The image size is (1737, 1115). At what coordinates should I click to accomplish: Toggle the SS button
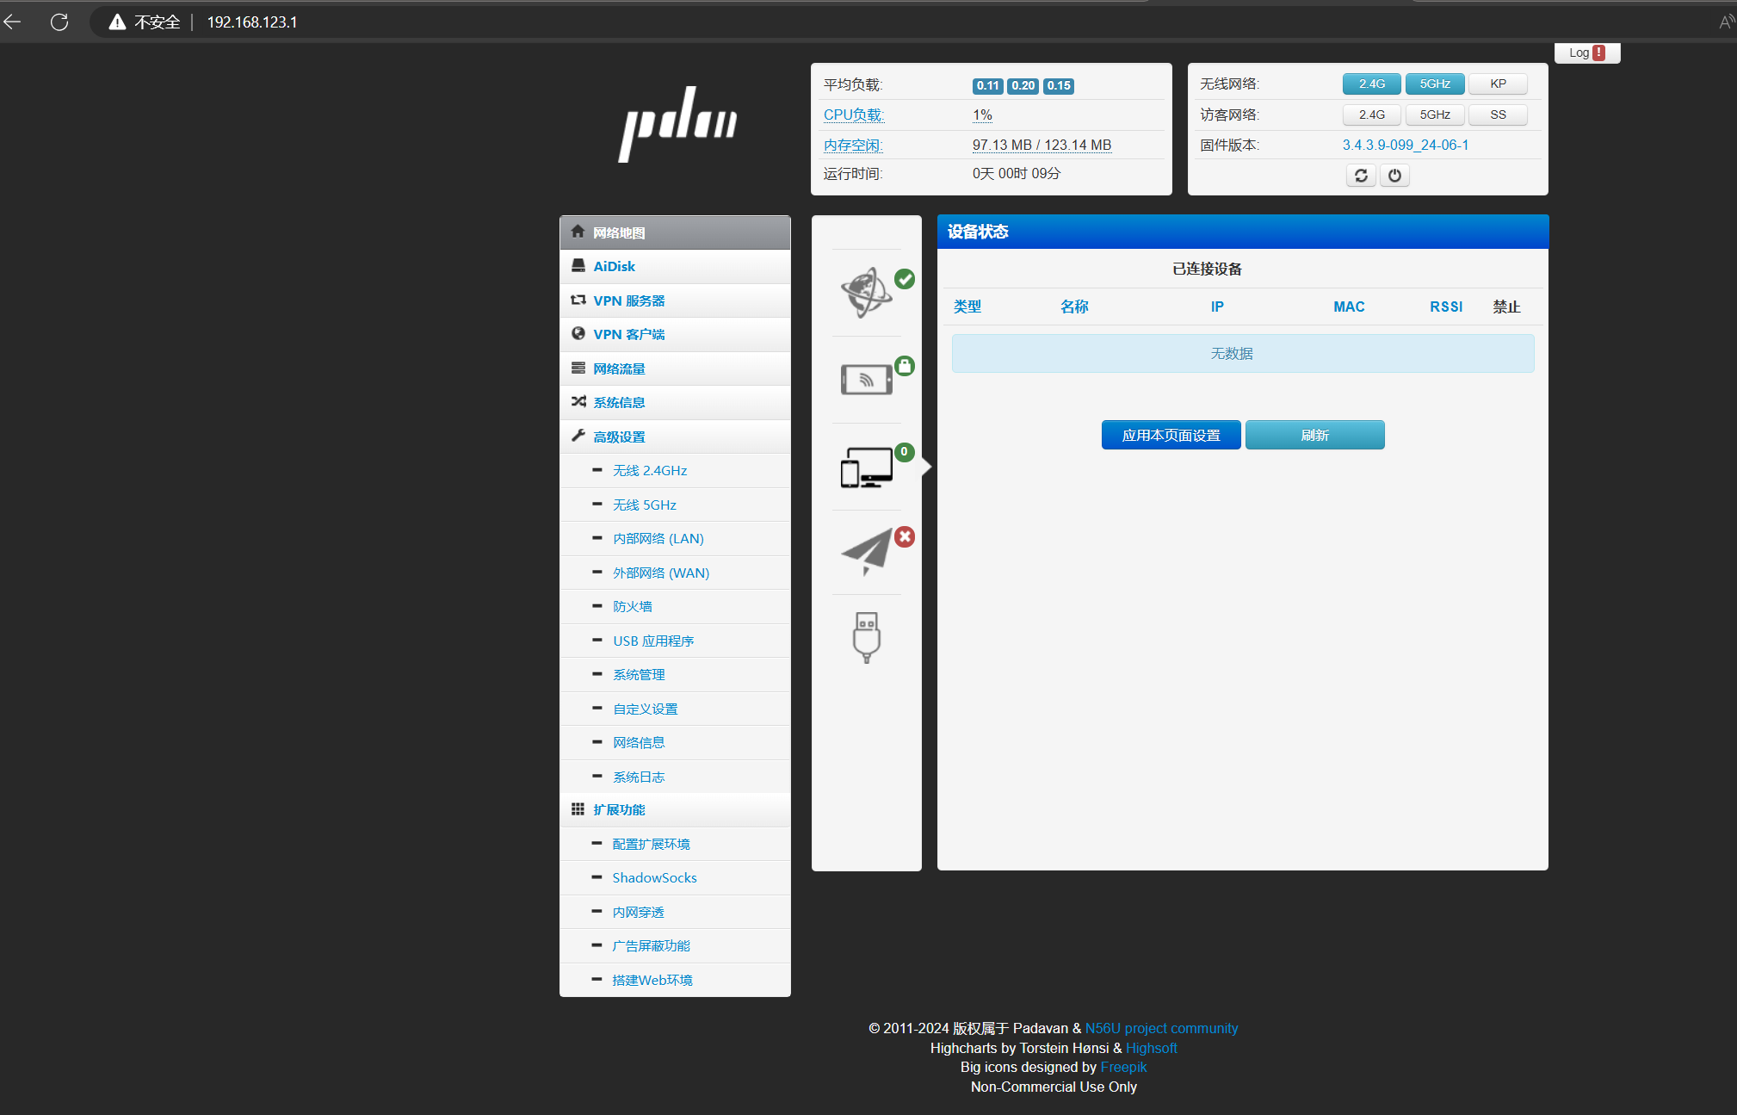1498,115
